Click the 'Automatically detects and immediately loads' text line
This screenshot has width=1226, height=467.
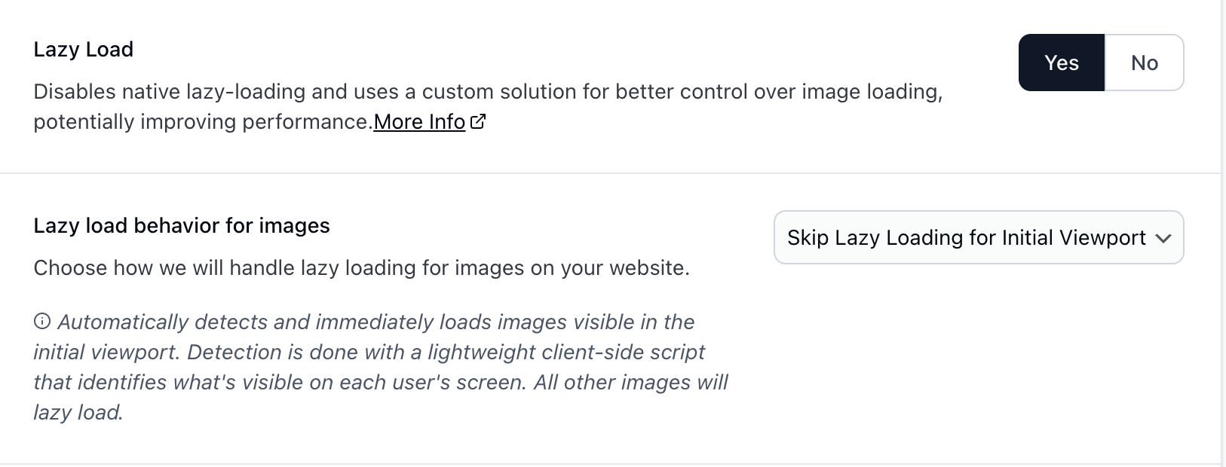click(x=375, y=322)
